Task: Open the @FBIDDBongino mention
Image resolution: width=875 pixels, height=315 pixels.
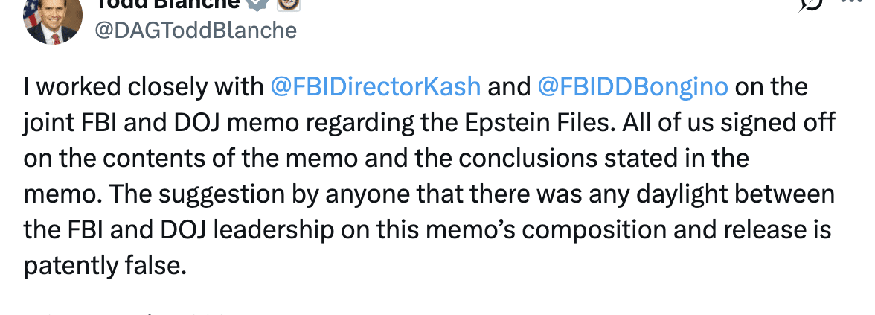Action: click(632, 86)
